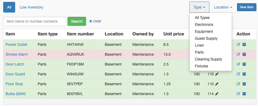Image resolution: width=258 pixels, height=106 pixels.
Task: Select item number AQV5RUX
Action: click(x=75, y=54)
